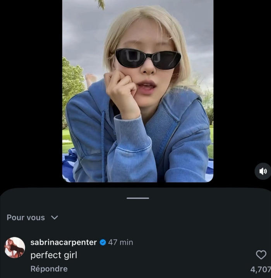Like sabrinacarpenter's comment with the heart

point(261,254)
